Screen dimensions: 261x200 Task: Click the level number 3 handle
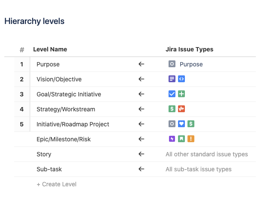coord(21,94)
